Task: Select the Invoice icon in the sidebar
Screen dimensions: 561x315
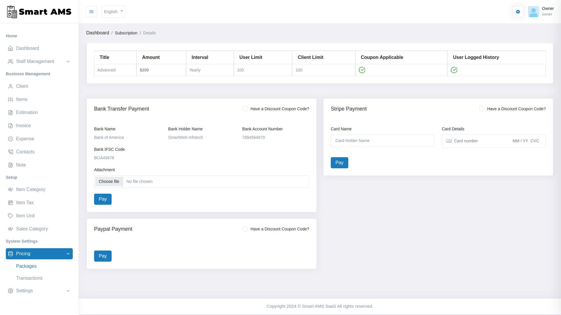Action: click(x=11, y=125)
